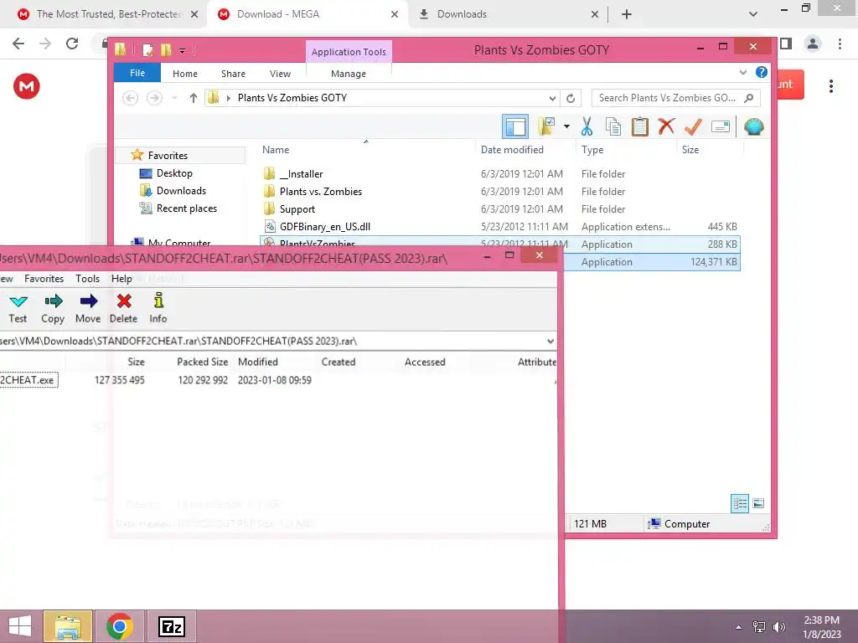Click the Test icon in 7-Zip
The width and height of the screenshot is (858, 643).
18,308
